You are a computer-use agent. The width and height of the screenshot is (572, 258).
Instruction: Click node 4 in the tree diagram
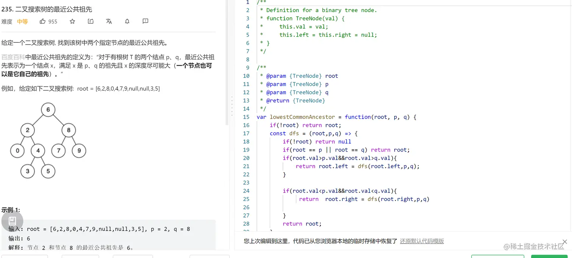(x=38, y=151)
